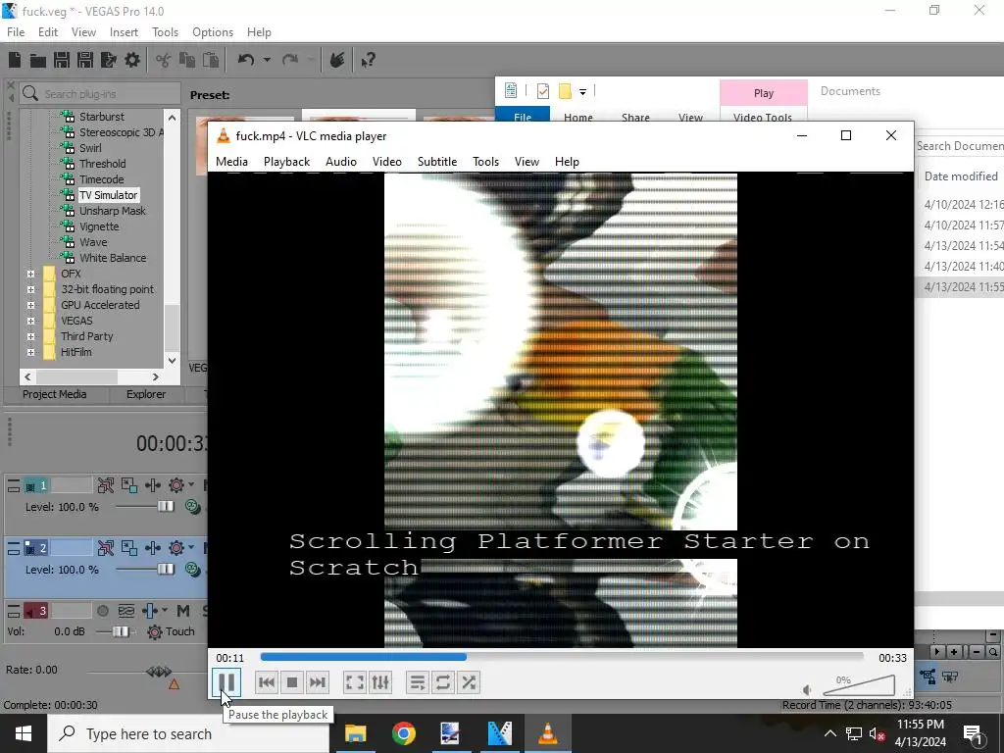
Task: Open track motion for track 2
Action: 129,548
